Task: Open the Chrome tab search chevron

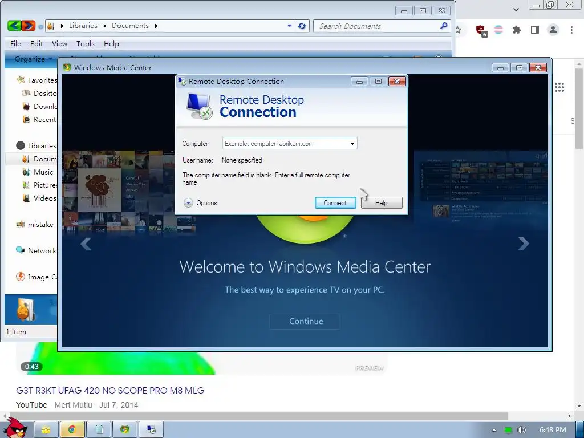Action: click(x=516, y=9)
